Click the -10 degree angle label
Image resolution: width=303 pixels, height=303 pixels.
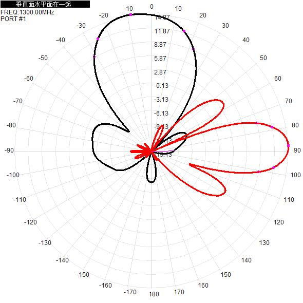(x=128, y=9)
